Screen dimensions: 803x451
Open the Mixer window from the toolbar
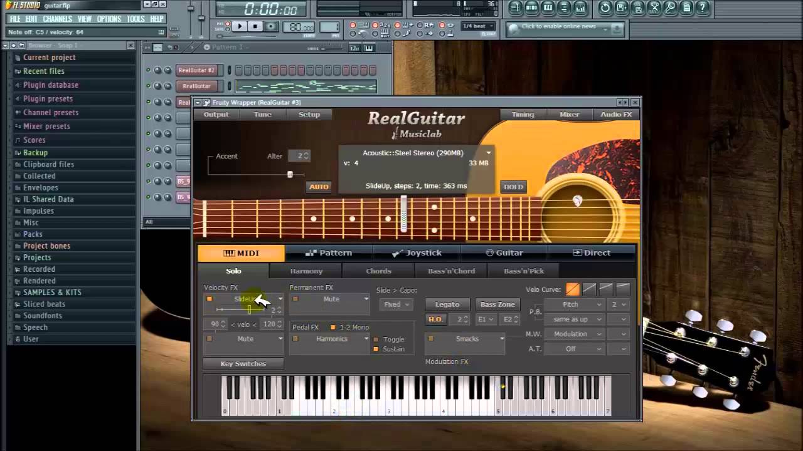(x=580, y=8)
